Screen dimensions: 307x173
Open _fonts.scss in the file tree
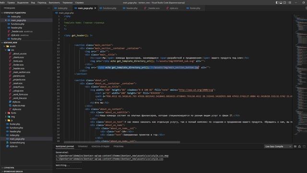[x=18, y=61]
